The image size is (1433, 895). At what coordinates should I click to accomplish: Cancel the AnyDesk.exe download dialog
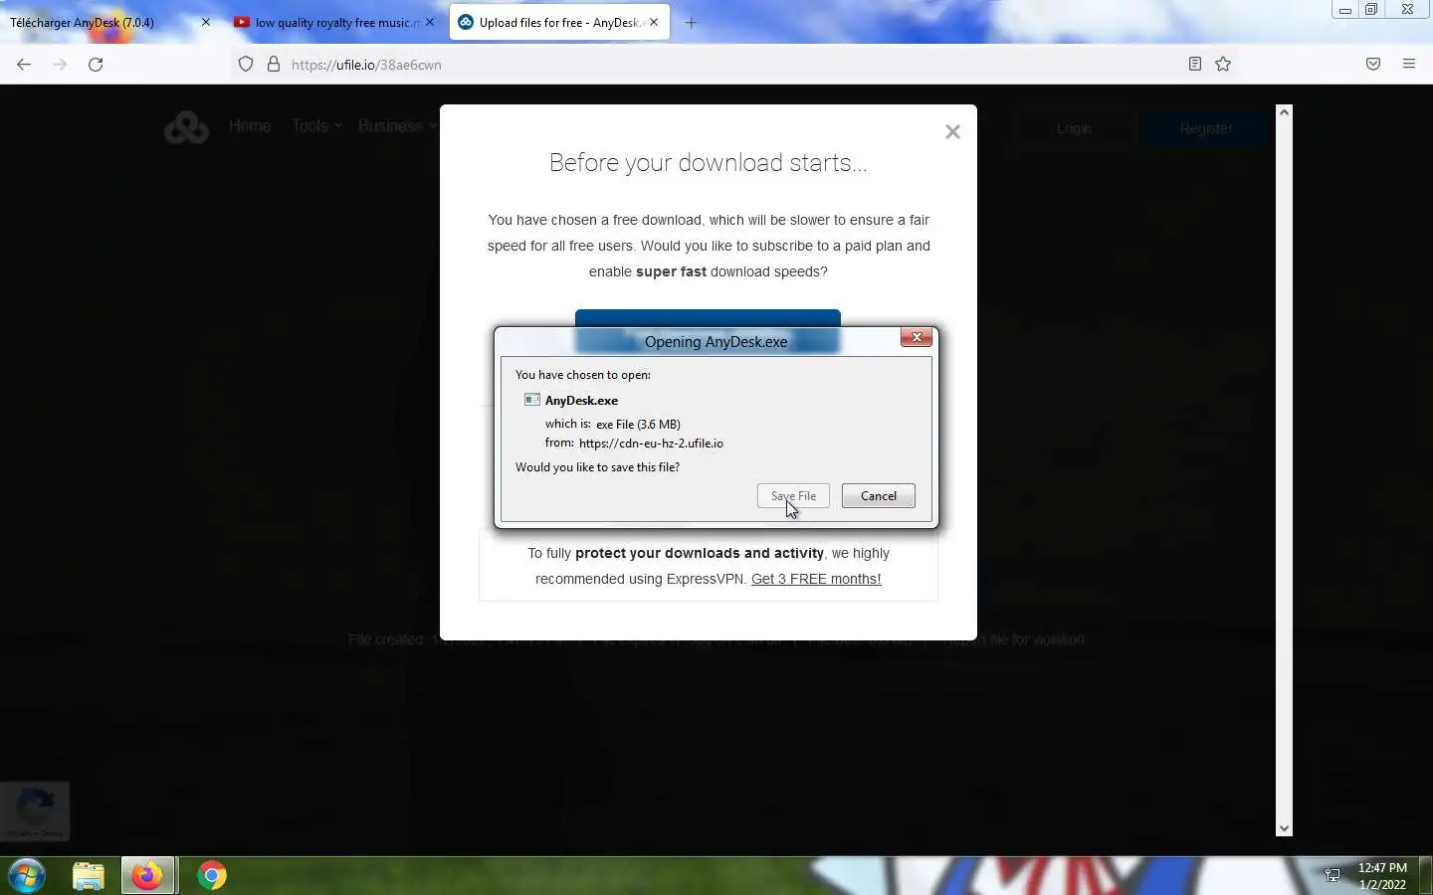click(x=878, y=496)
